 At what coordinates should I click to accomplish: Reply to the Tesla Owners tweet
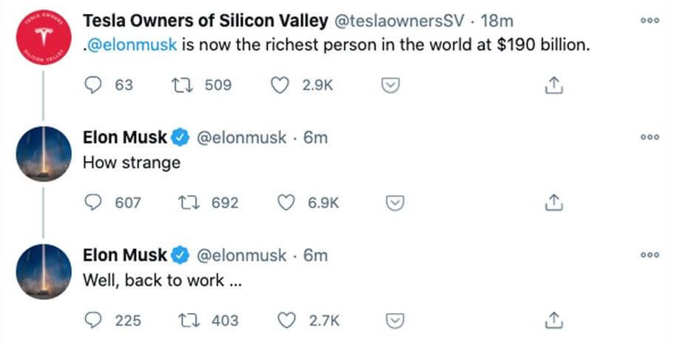93,85
